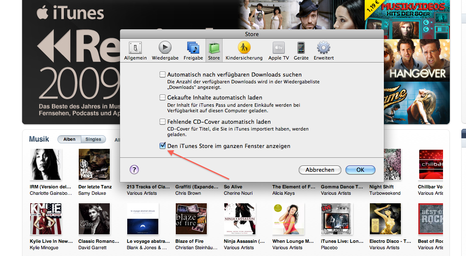Open the 213 Tracks of Classical title link
Screen dimensions: 466x256
pyautogui.click(x=148, y=187)
